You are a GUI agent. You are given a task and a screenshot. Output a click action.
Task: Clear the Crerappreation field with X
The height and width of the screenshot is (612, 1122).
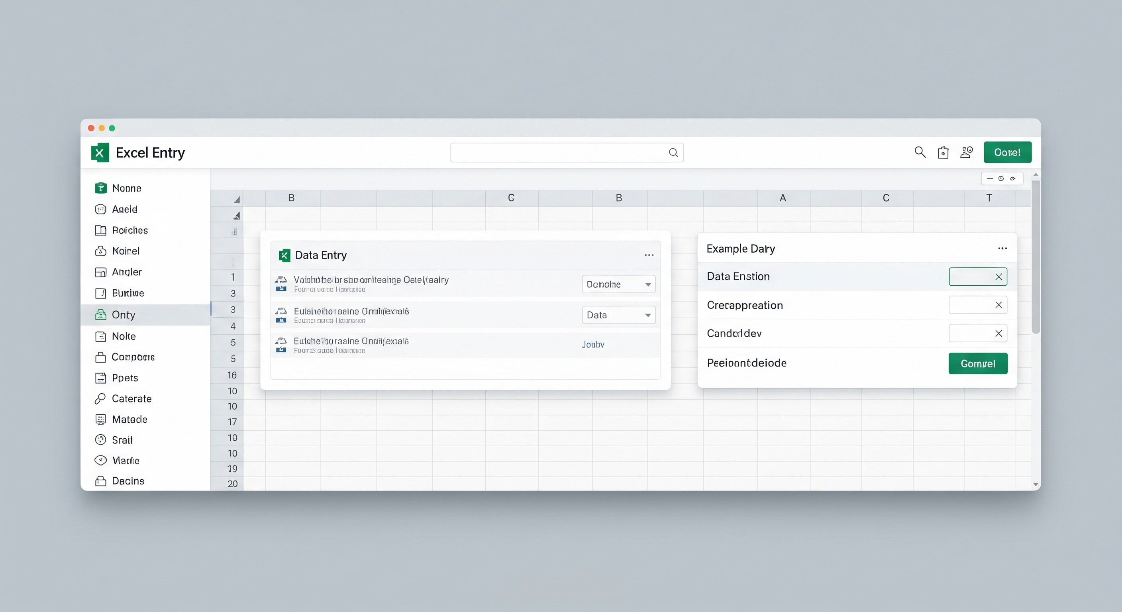(x=998, y=305)
